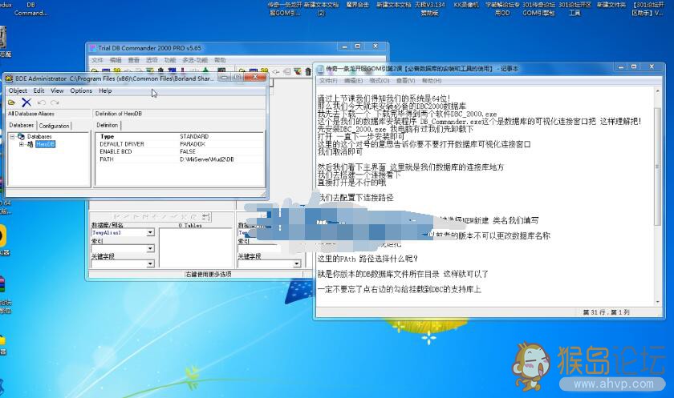This screenshot has width=674, height=398.
Task: Open the 编辑(E) menu in Notepad
Action: tap(353, 81)
